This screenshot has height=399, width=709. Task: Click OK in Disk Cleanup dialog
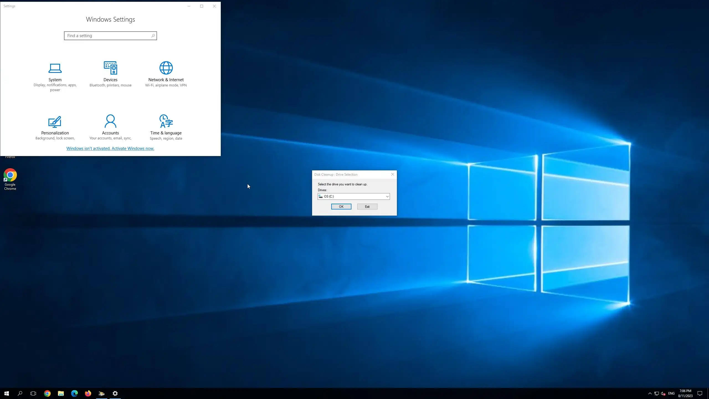[341, 207]
